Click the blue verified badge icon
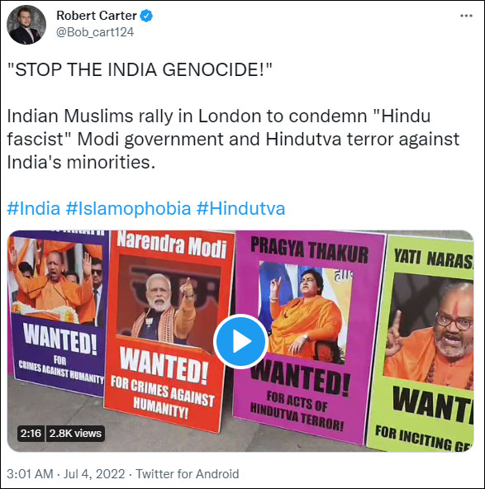 click(146, 16)
